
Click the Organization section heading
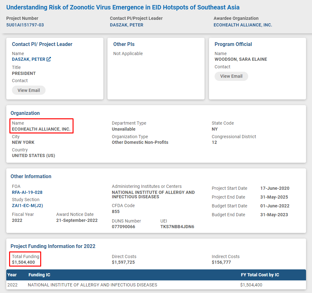tap(25, 113)
